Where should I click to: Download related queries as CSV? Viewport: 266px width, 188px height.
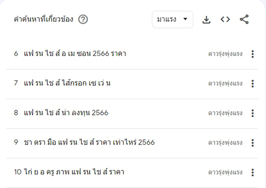tap(206, 19)
